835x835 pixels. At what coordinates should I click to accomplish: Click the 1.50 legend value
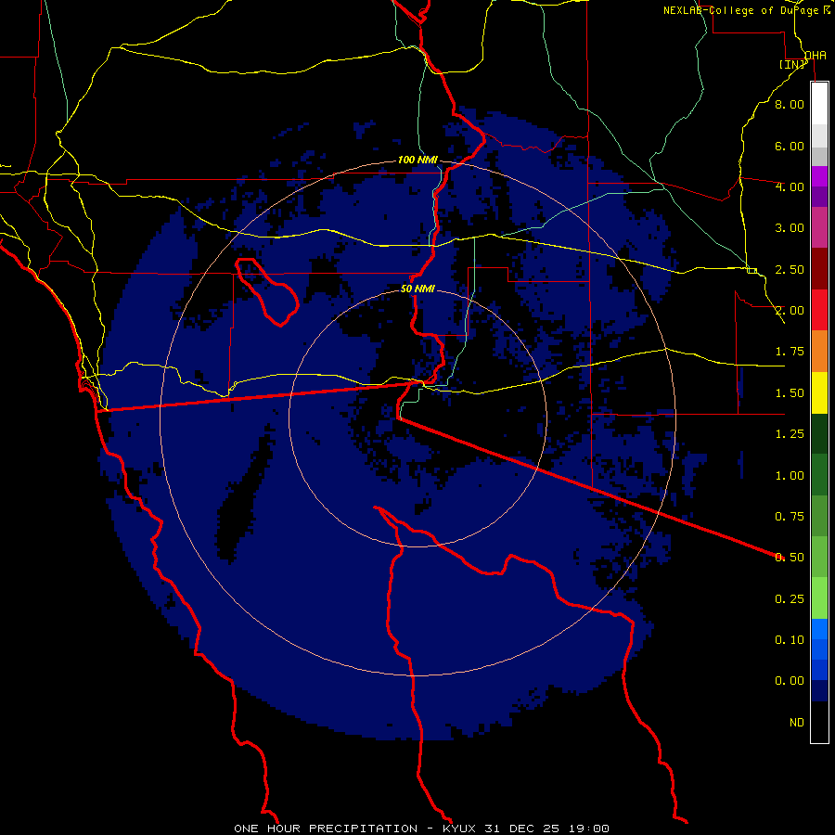pos(790,393)
